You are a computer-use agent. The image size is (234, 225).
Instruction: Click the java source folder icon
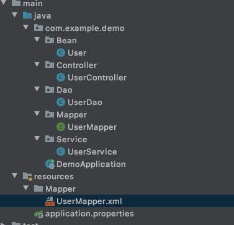tap(27, 15)
